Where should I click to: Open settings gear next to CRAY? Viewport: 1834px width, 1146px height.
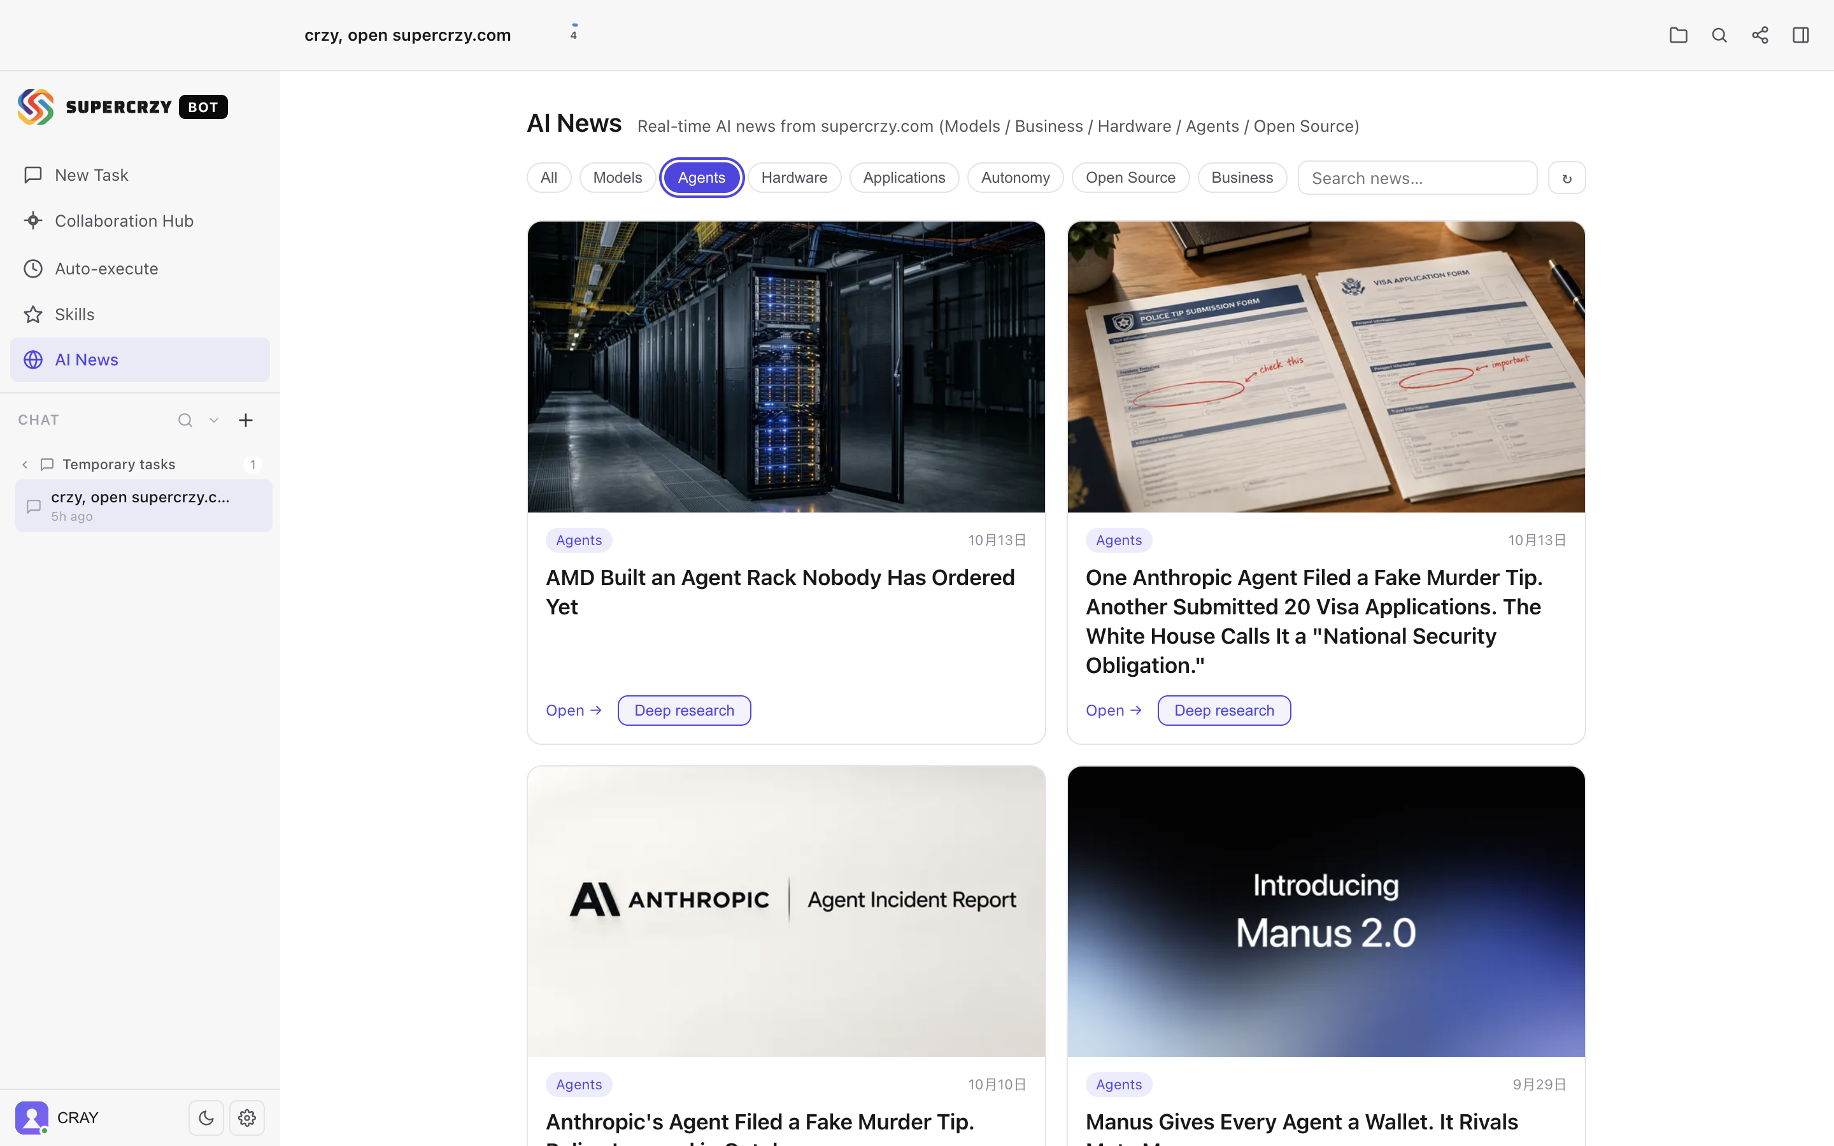point(247,1117)
